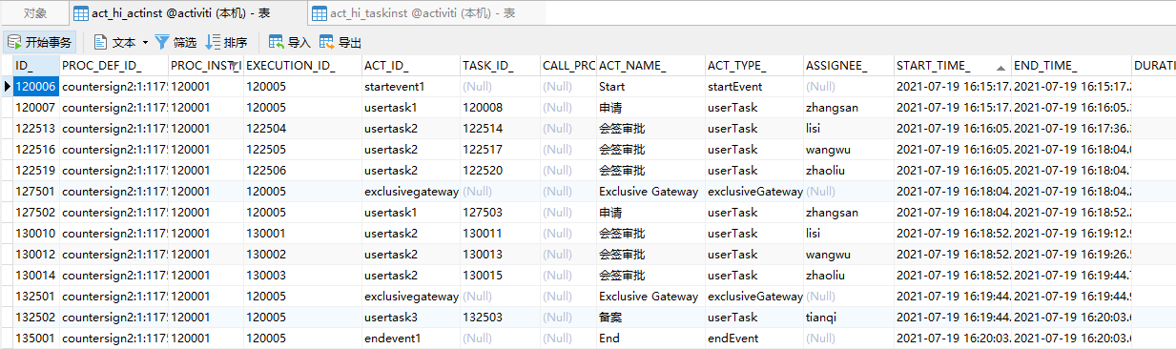Click the EXECUTION_ID_ cell 122506
This screenshot has height=349, width=1176.
coord(302,170)
